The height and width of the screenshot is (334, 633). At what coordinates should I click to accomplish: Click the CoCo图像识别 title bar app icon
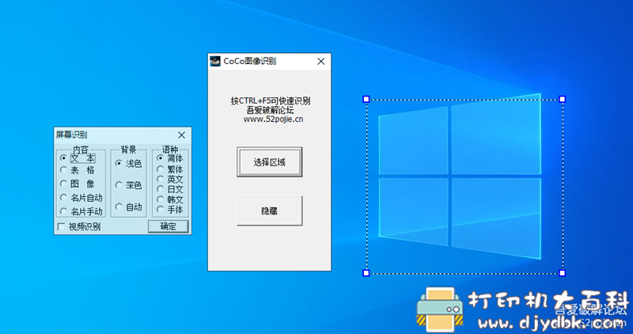pyautogui.click(x=215, y=61)
